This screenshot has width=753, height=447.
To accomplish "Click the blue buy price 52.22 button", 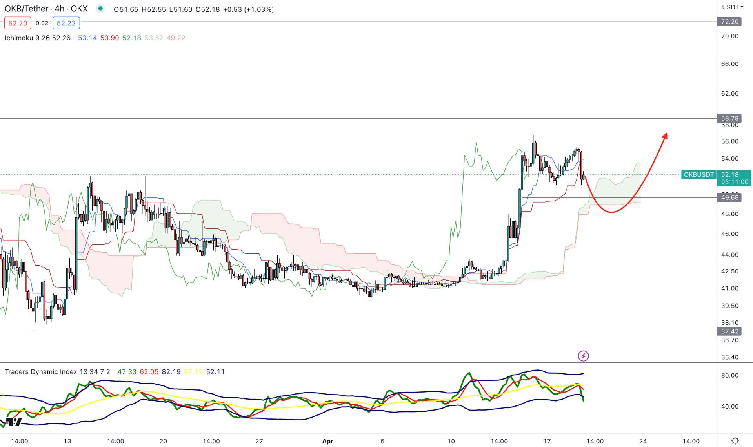I will pos(66,23).
